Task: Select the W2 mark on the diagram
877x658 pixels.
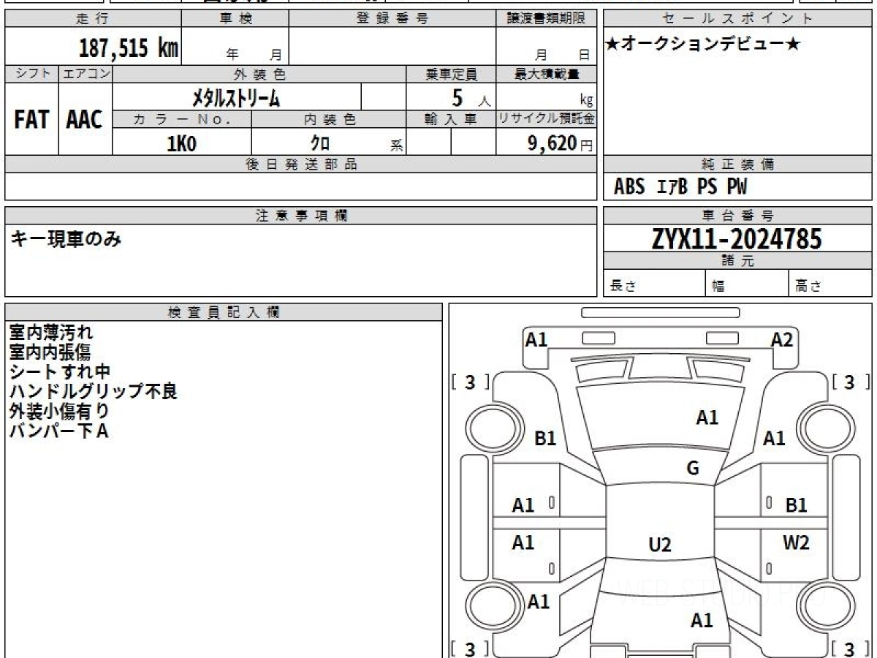Action: (x=796, y=542)
